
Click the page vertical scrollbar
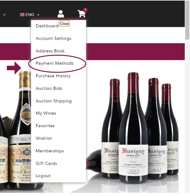tap(187, 86)
